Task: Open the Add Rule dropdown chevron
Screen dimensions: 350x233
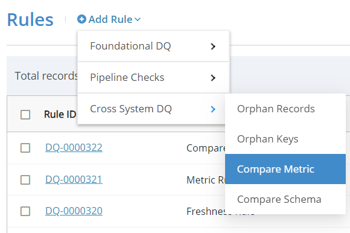Action: click(138, 20)
